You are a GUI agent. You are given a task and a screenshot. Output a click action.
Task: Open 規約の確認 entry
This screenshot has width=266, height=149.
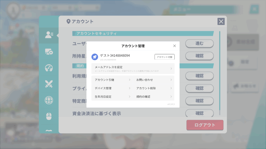pos(154,96)
